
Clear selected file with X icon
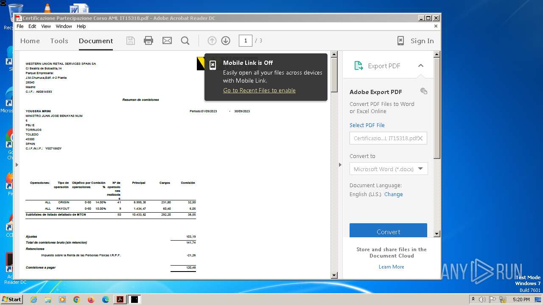pyautogui.click(x=420, y=139)
